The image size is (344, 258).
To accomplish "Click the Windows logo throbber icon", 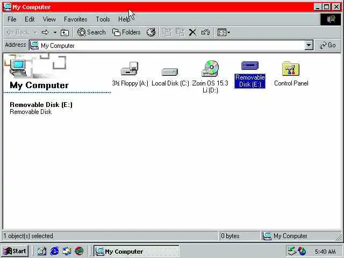I will pyautogui.click(x=331, y=19).
